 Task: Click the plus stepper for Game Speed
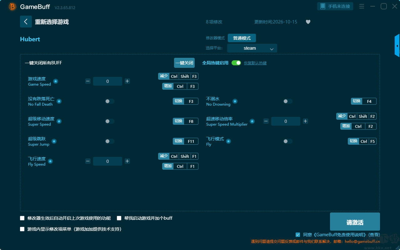click(127, 81)
